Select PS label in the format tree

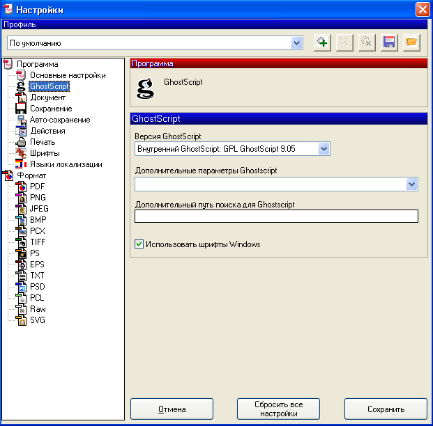point(35,253)
